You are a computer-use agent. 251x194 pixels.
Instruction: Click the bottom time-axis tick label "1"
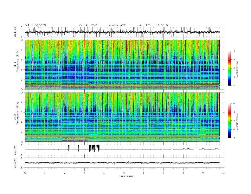pyautogui.click(x=45, y=173)
